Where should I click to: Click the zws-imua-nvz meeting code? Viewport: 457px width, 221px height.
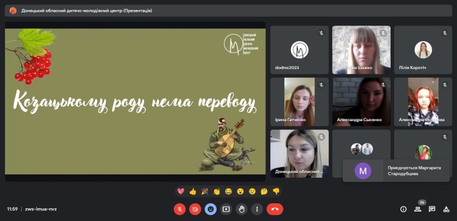click(41, 209)
